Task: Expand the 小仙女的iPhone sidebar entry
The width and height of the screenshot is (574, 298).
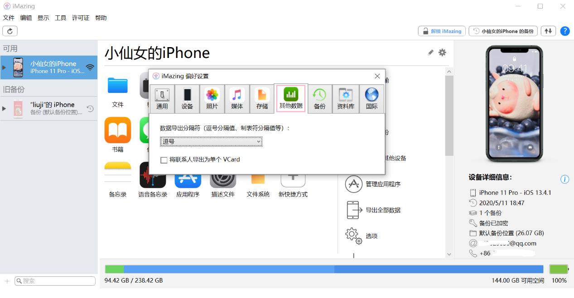Action: (4, 67)
